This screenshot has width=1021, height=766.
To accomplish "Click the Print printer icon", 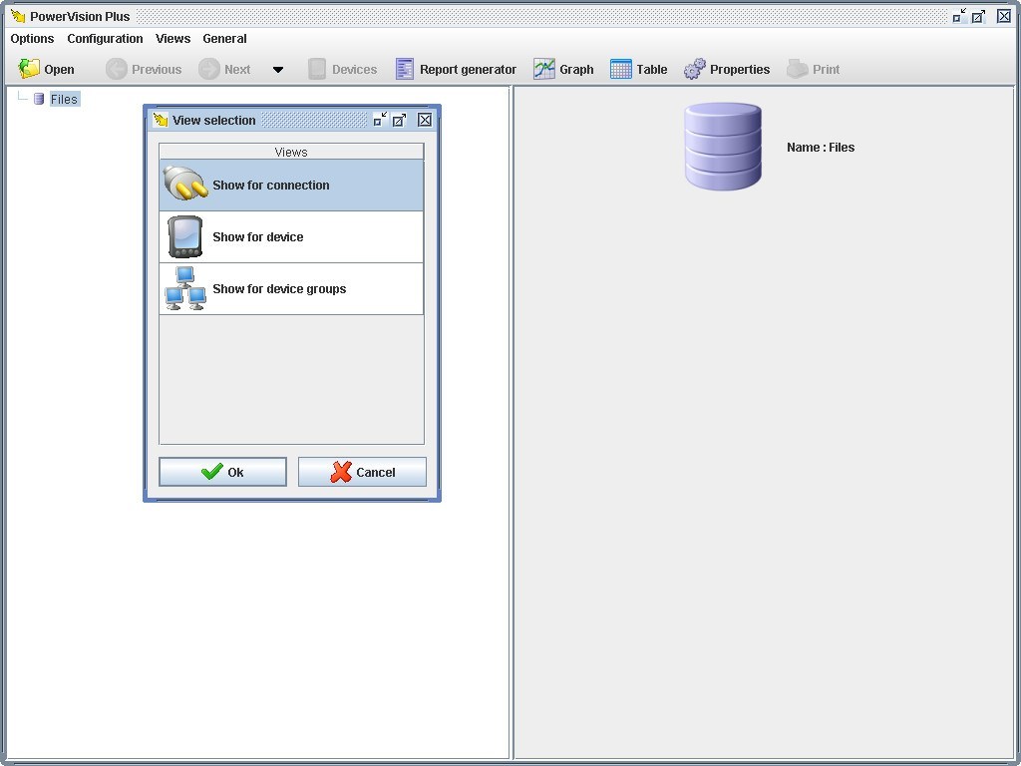I will click(x=798, y=69).
